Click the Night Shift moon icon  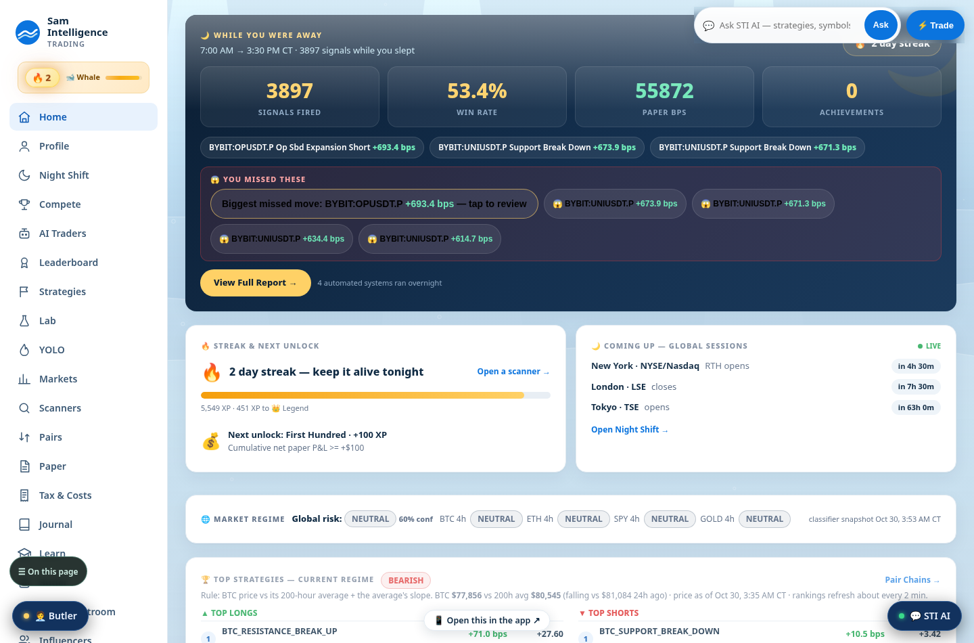[24, 175]
